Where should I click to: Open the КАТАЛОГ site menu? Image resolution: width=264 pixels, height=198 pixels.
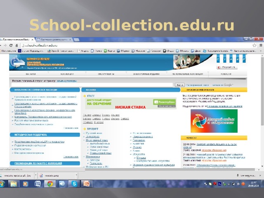tap(31, 74)
